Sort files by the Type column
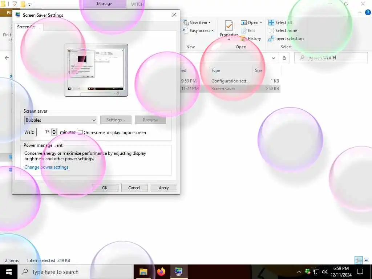 tap(230, 70)
